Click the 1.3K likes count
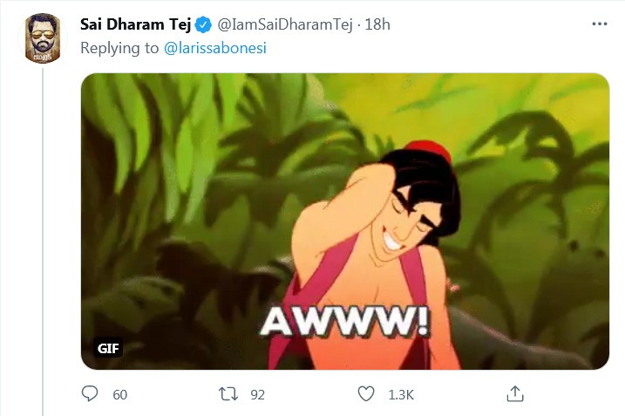Screen dimensions: 625x416 (400, 395)
